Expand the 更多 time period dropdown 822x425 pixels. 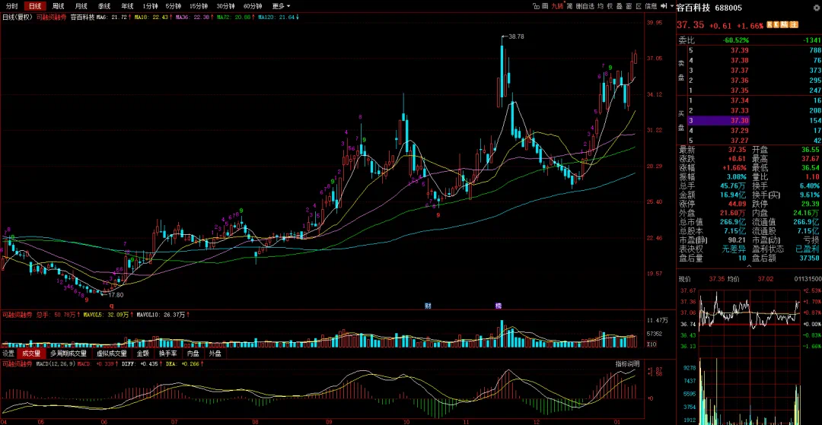[x=281, y=6]
